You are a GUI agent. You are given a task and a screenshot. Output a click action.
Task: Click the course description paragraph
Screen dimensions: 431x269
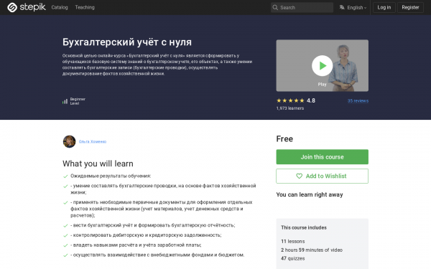click(x=157, y=65)
